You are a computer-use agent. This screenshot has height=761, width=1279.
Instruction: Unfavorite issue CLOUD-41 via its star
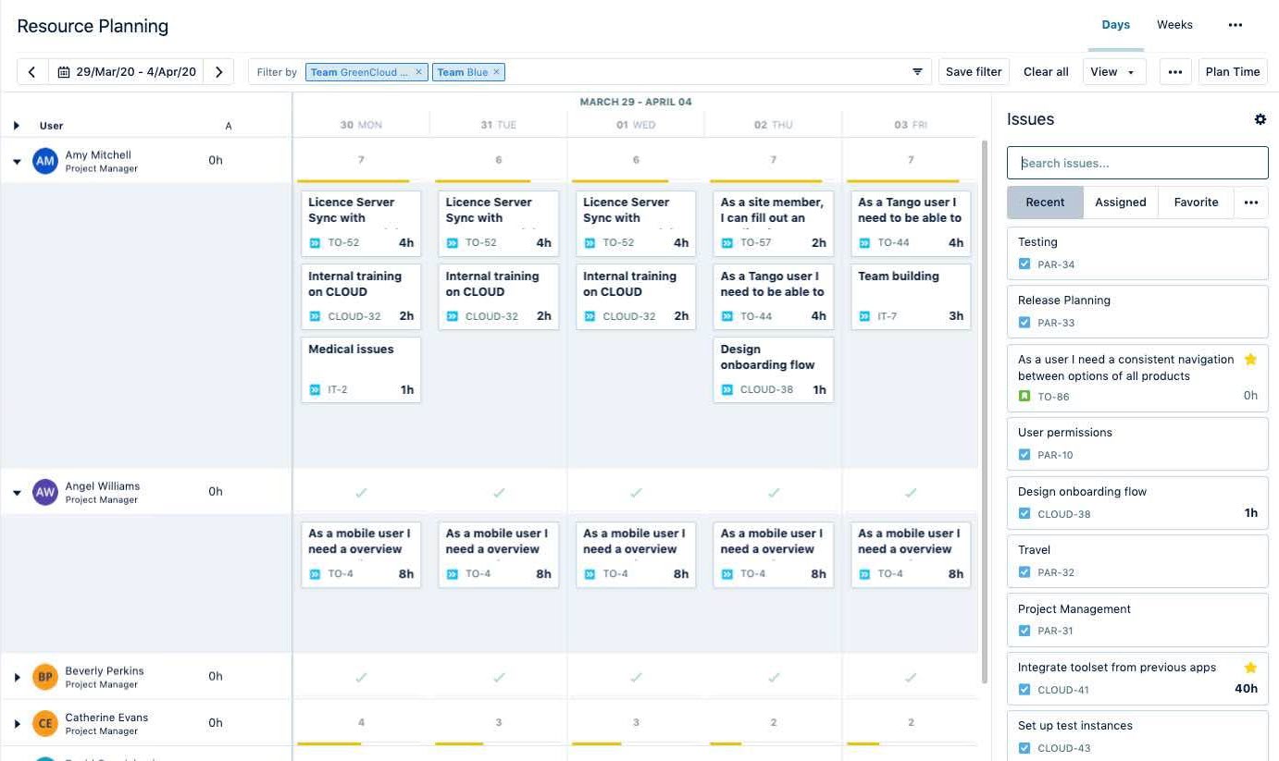click(1251, 667)
